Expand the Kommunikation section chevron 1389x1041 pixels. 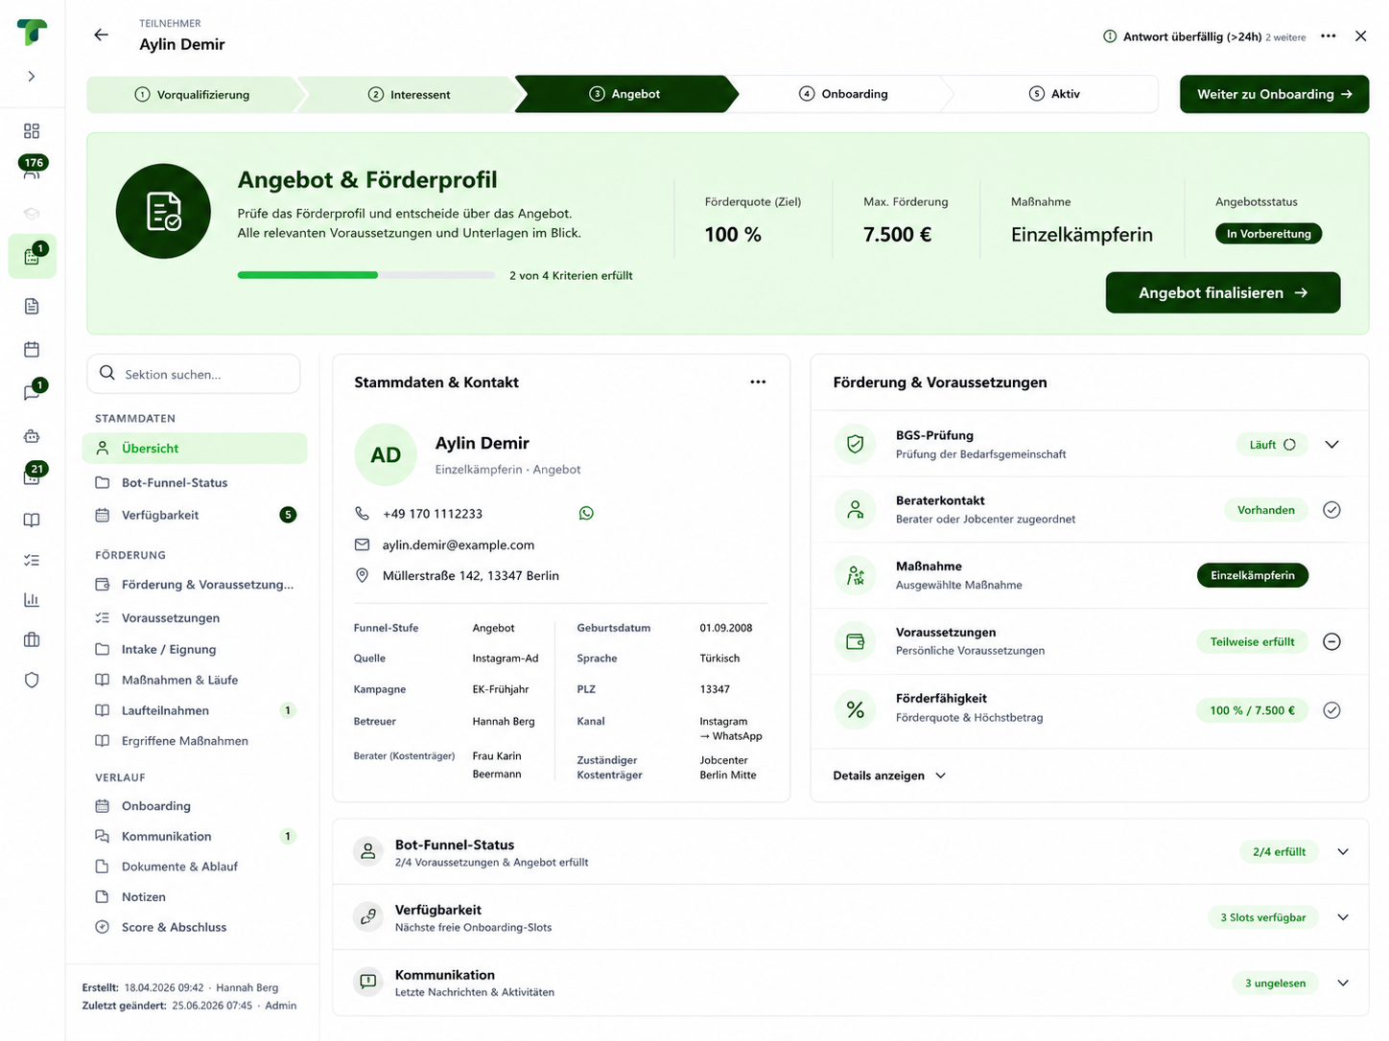coord(1343,983)
